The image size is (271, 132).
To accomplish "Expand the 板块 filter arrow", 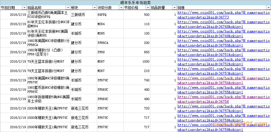I will click(94, 7).
